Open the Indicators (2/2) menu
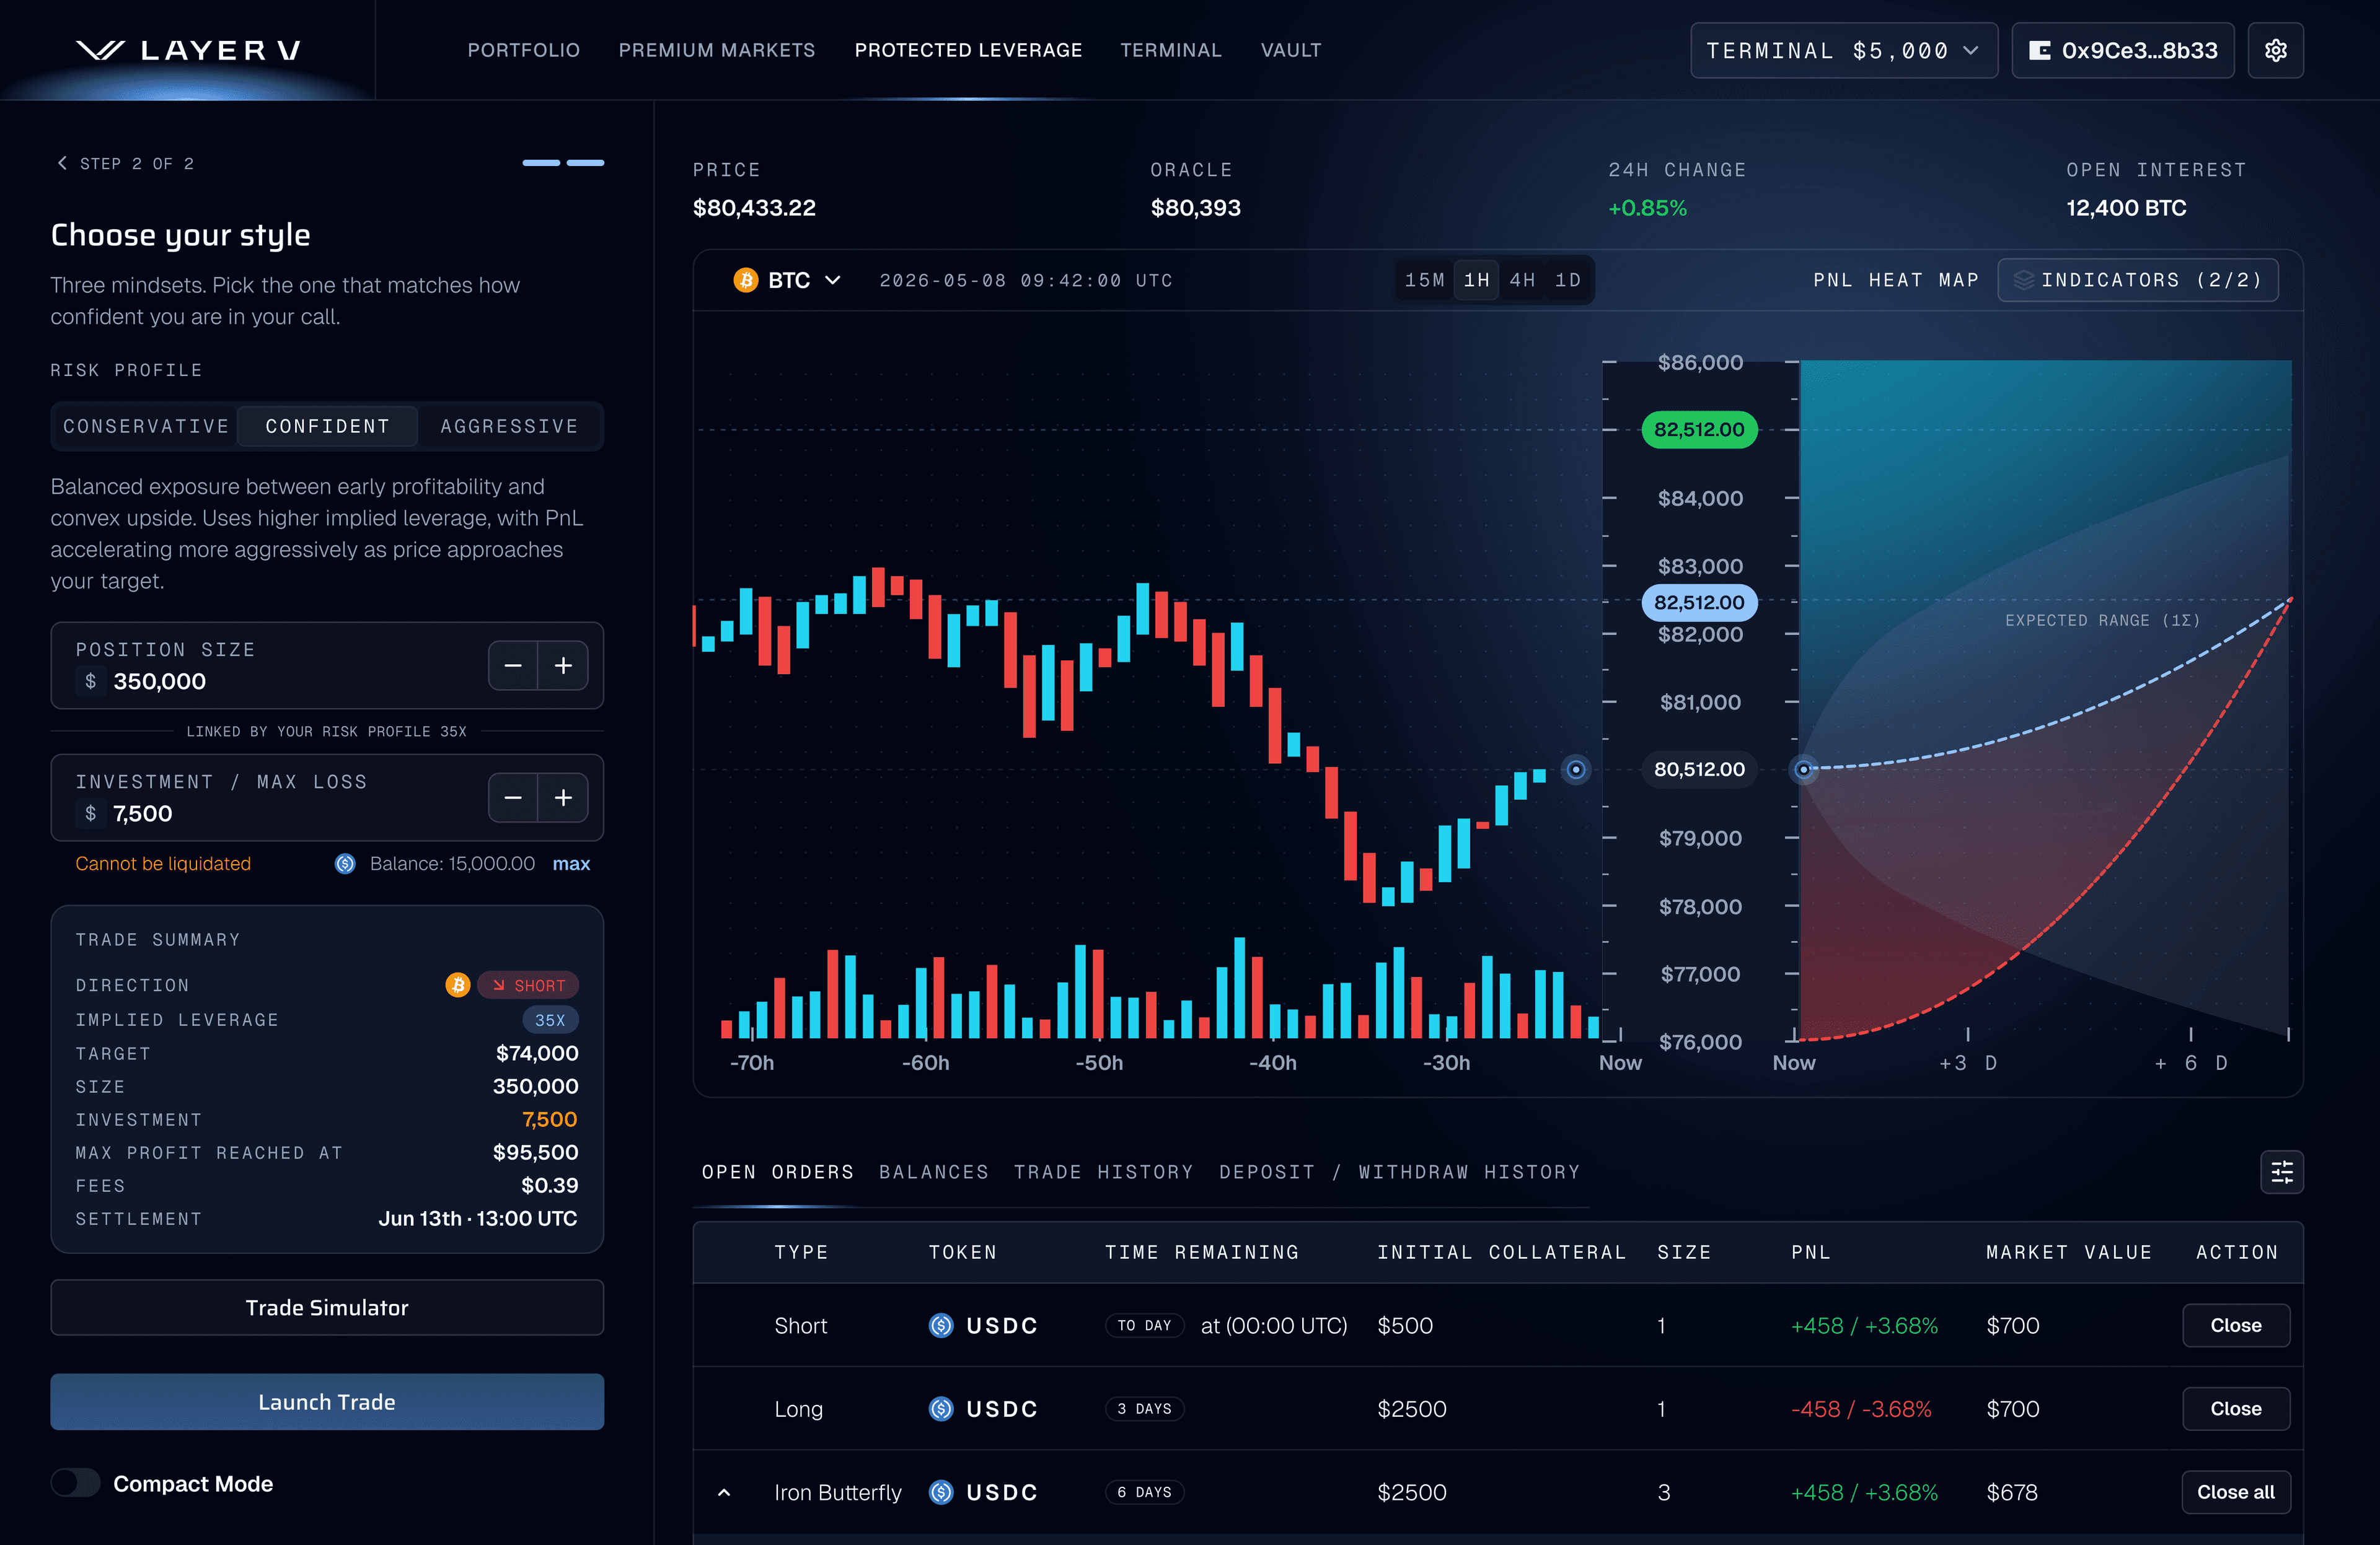 pyautogui.click(x=2138, y=280)
